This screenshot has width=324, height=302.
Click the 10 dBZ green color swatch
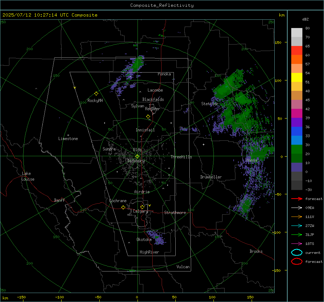[297, 158]
